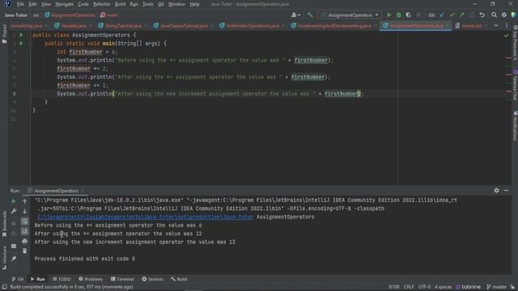Image resolution: width=518 pixels, height=291 pixels.
Task: Start debugging with the bug icon
Action: [x=399, y=15]
